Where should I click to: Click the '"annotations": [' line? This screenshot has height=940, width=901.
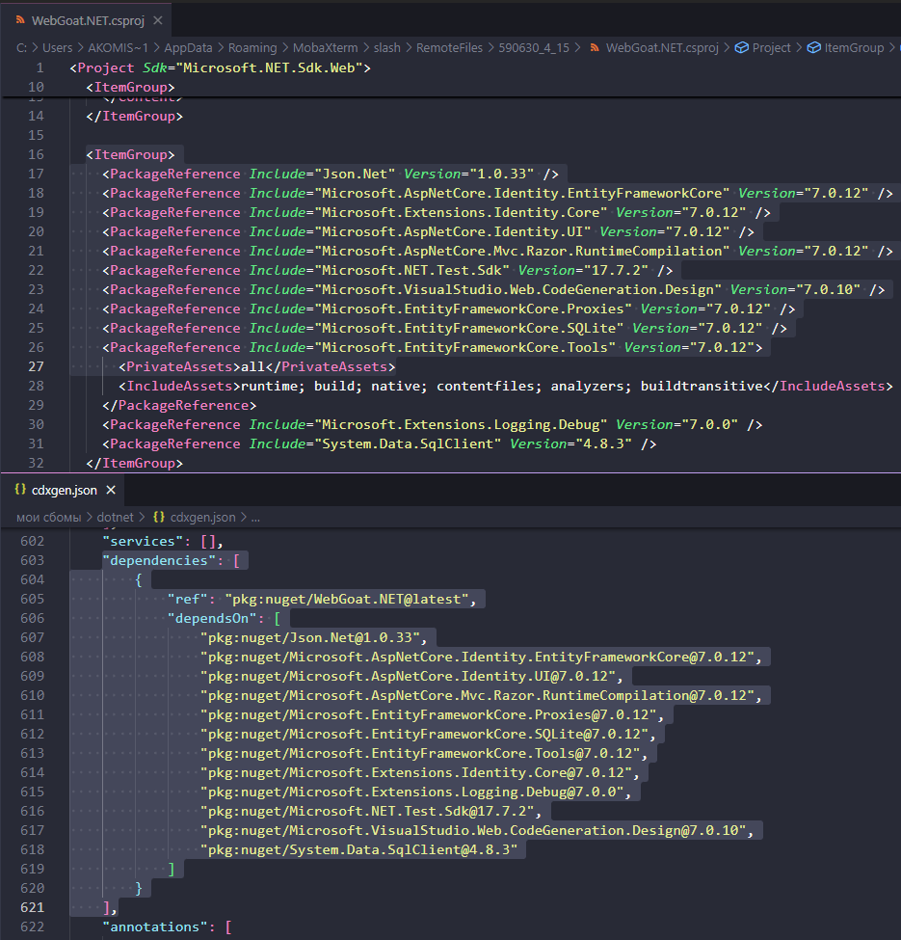(167, 927)
